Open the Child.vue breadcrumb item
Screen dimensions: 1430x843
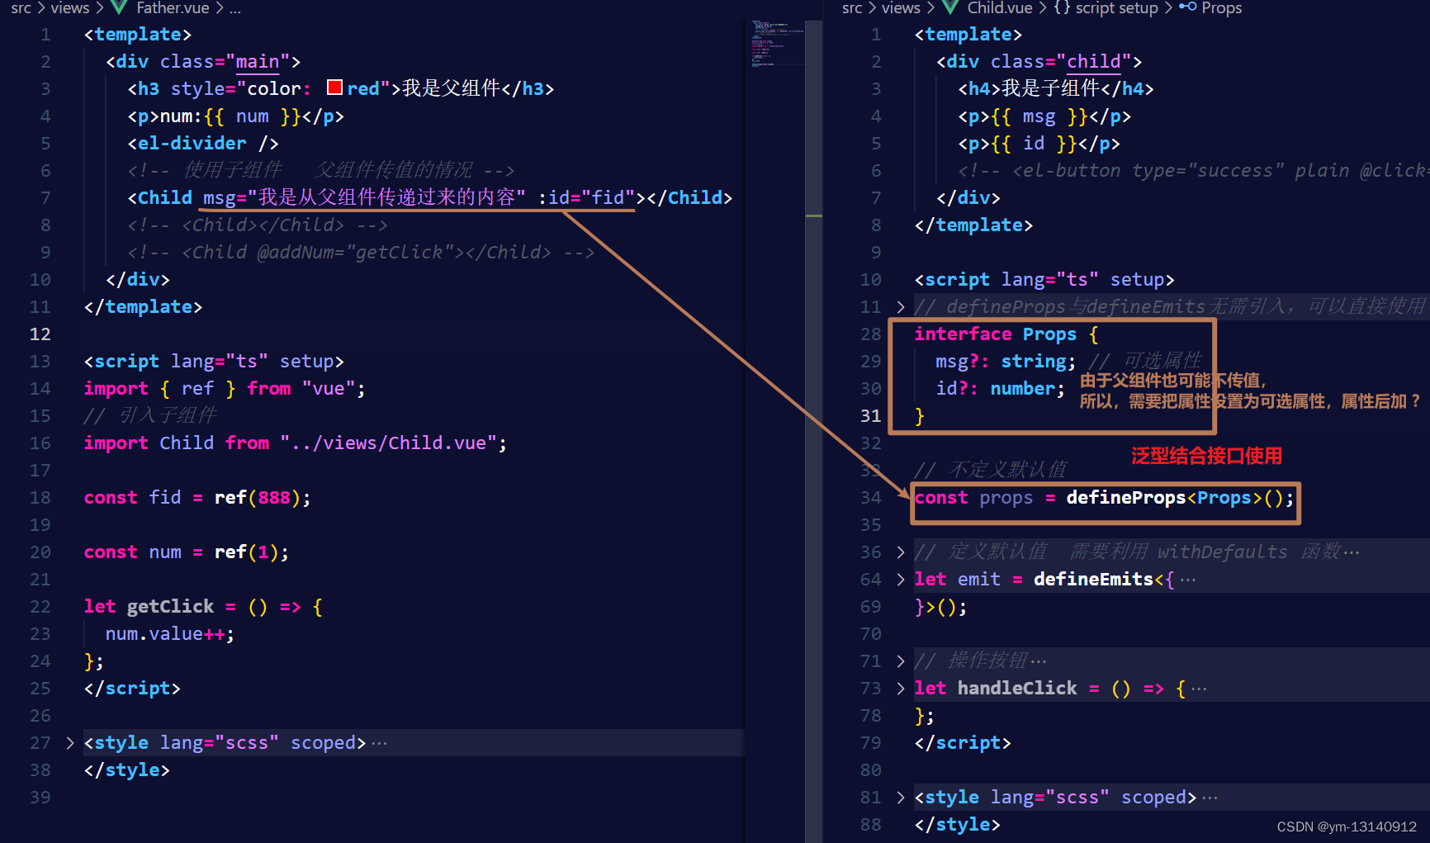(1000, 7)
